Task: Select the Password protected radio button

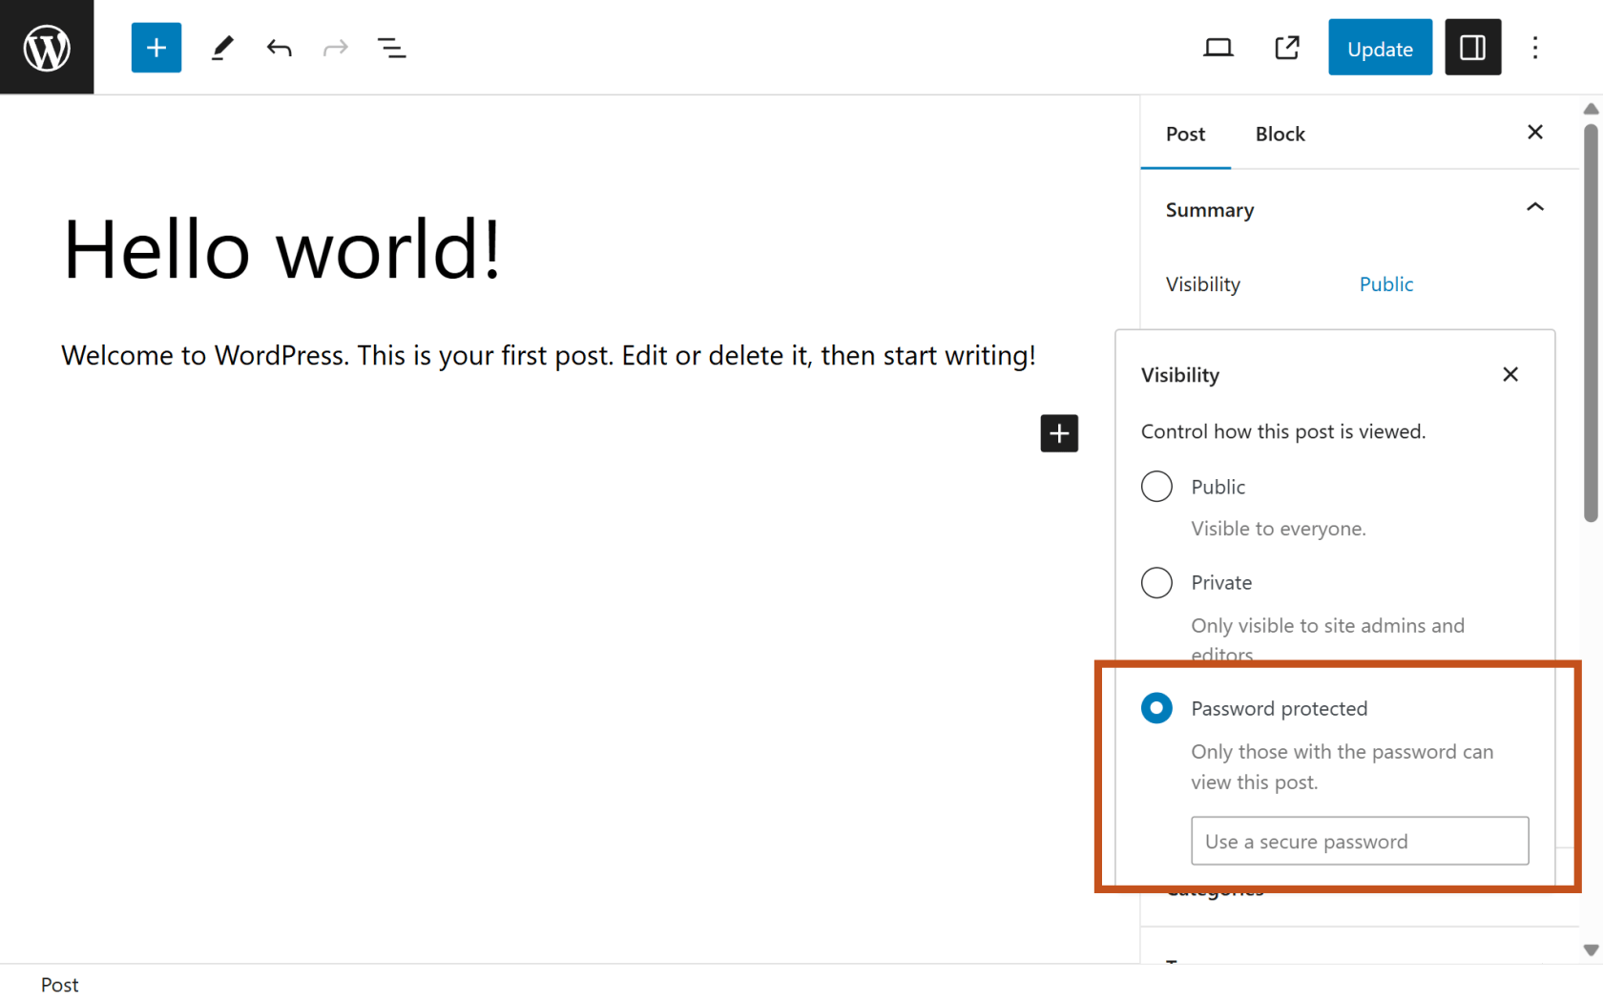Action: [1156, 708]
